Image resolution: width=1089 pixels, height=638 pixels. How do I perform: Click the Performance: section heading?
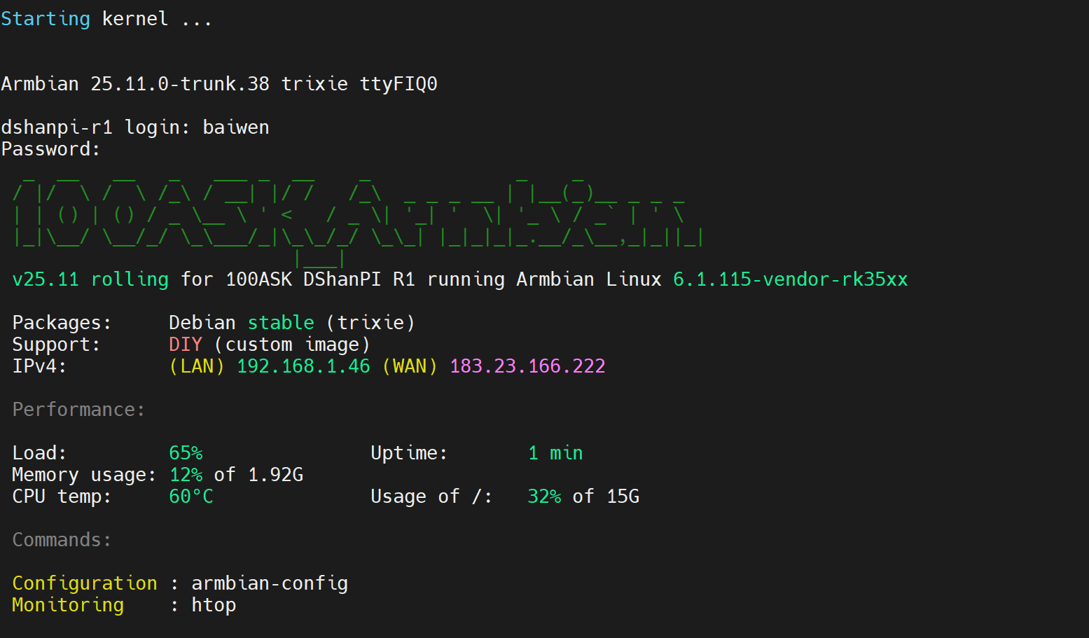coord(78,410)
